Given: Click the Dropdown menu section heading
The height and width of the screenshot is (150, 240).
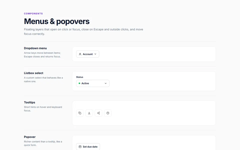Looking at the screenshot, I should pyautogui.click(x=35, y=48).
